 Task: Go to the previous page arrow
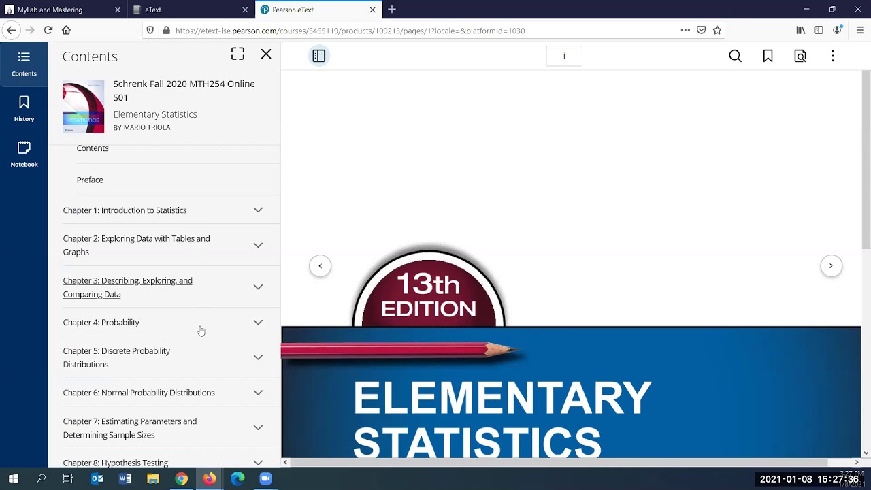tap(320, 266)
